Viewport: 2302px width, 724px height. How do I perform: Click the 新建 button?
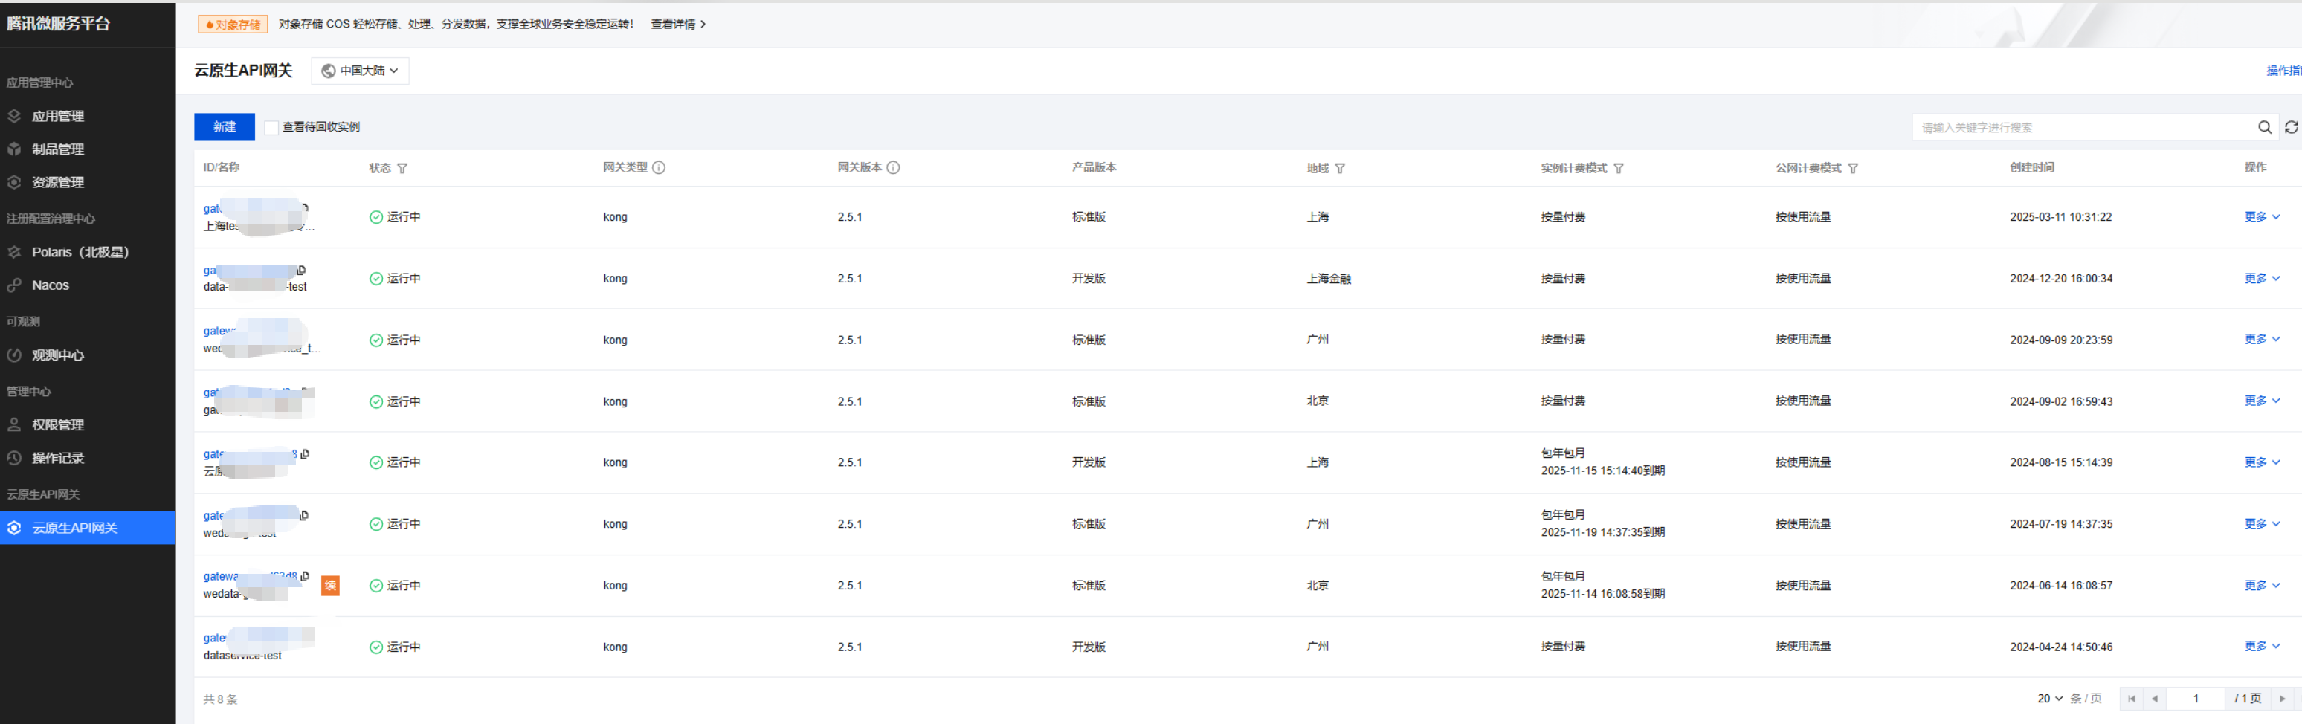point(225,127)
